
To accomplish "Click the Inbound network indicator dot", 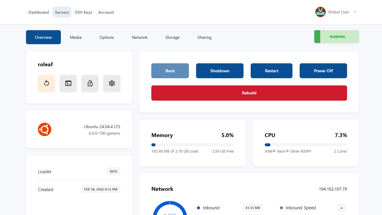I will [199, 208].
